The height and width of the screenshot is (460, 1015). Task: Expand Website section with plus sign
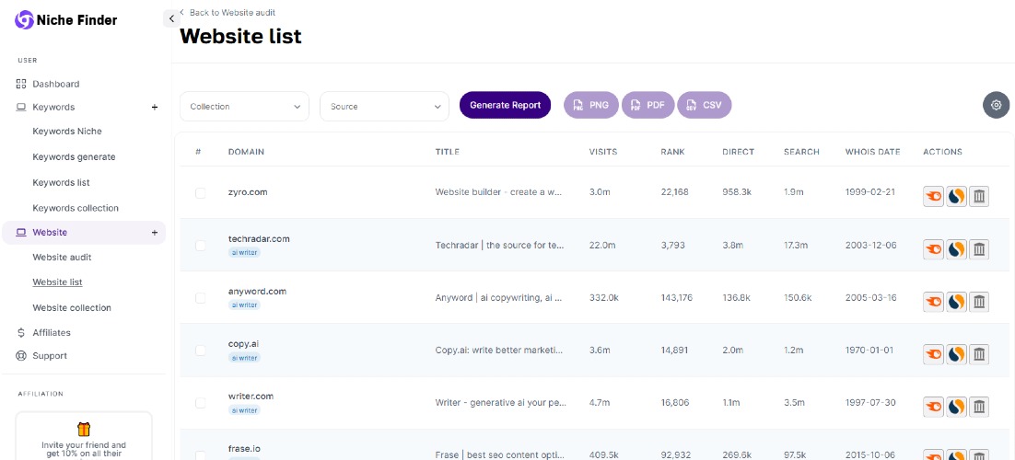click(x=155, y=232)
